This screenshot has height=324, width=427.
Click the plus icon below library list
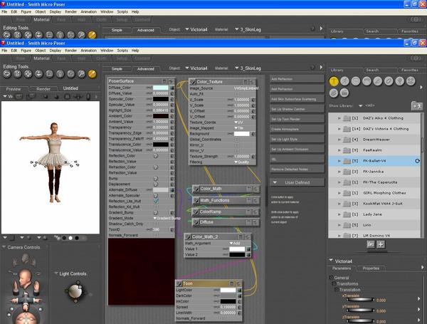coord(381,244)
